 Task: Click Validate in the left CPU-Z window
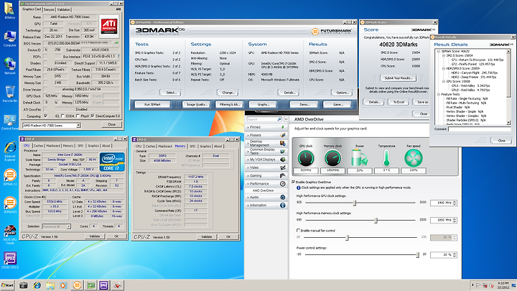click(x=94, y=236)
